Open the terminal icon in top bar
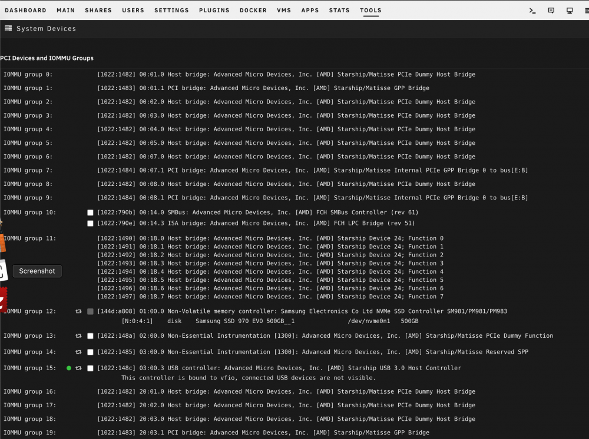The image size is (589, 439). (532, 11)
